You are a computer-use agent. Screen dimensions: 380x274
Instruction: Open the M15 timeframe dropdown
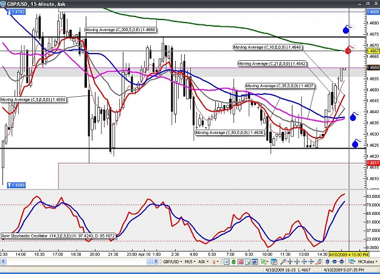[x=190, y=262]
